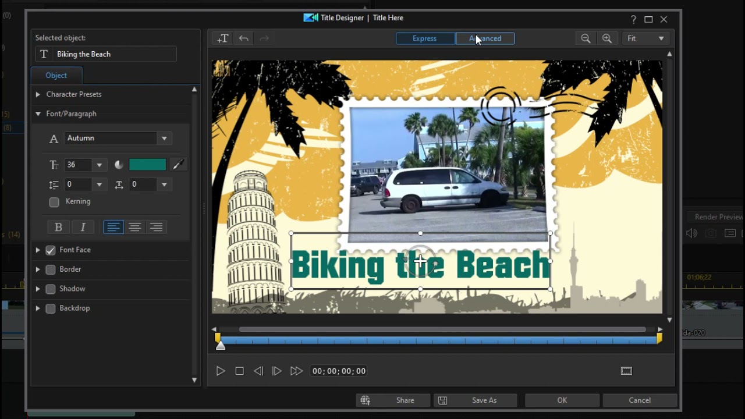Click the timeline end marker

pos(659,338)
